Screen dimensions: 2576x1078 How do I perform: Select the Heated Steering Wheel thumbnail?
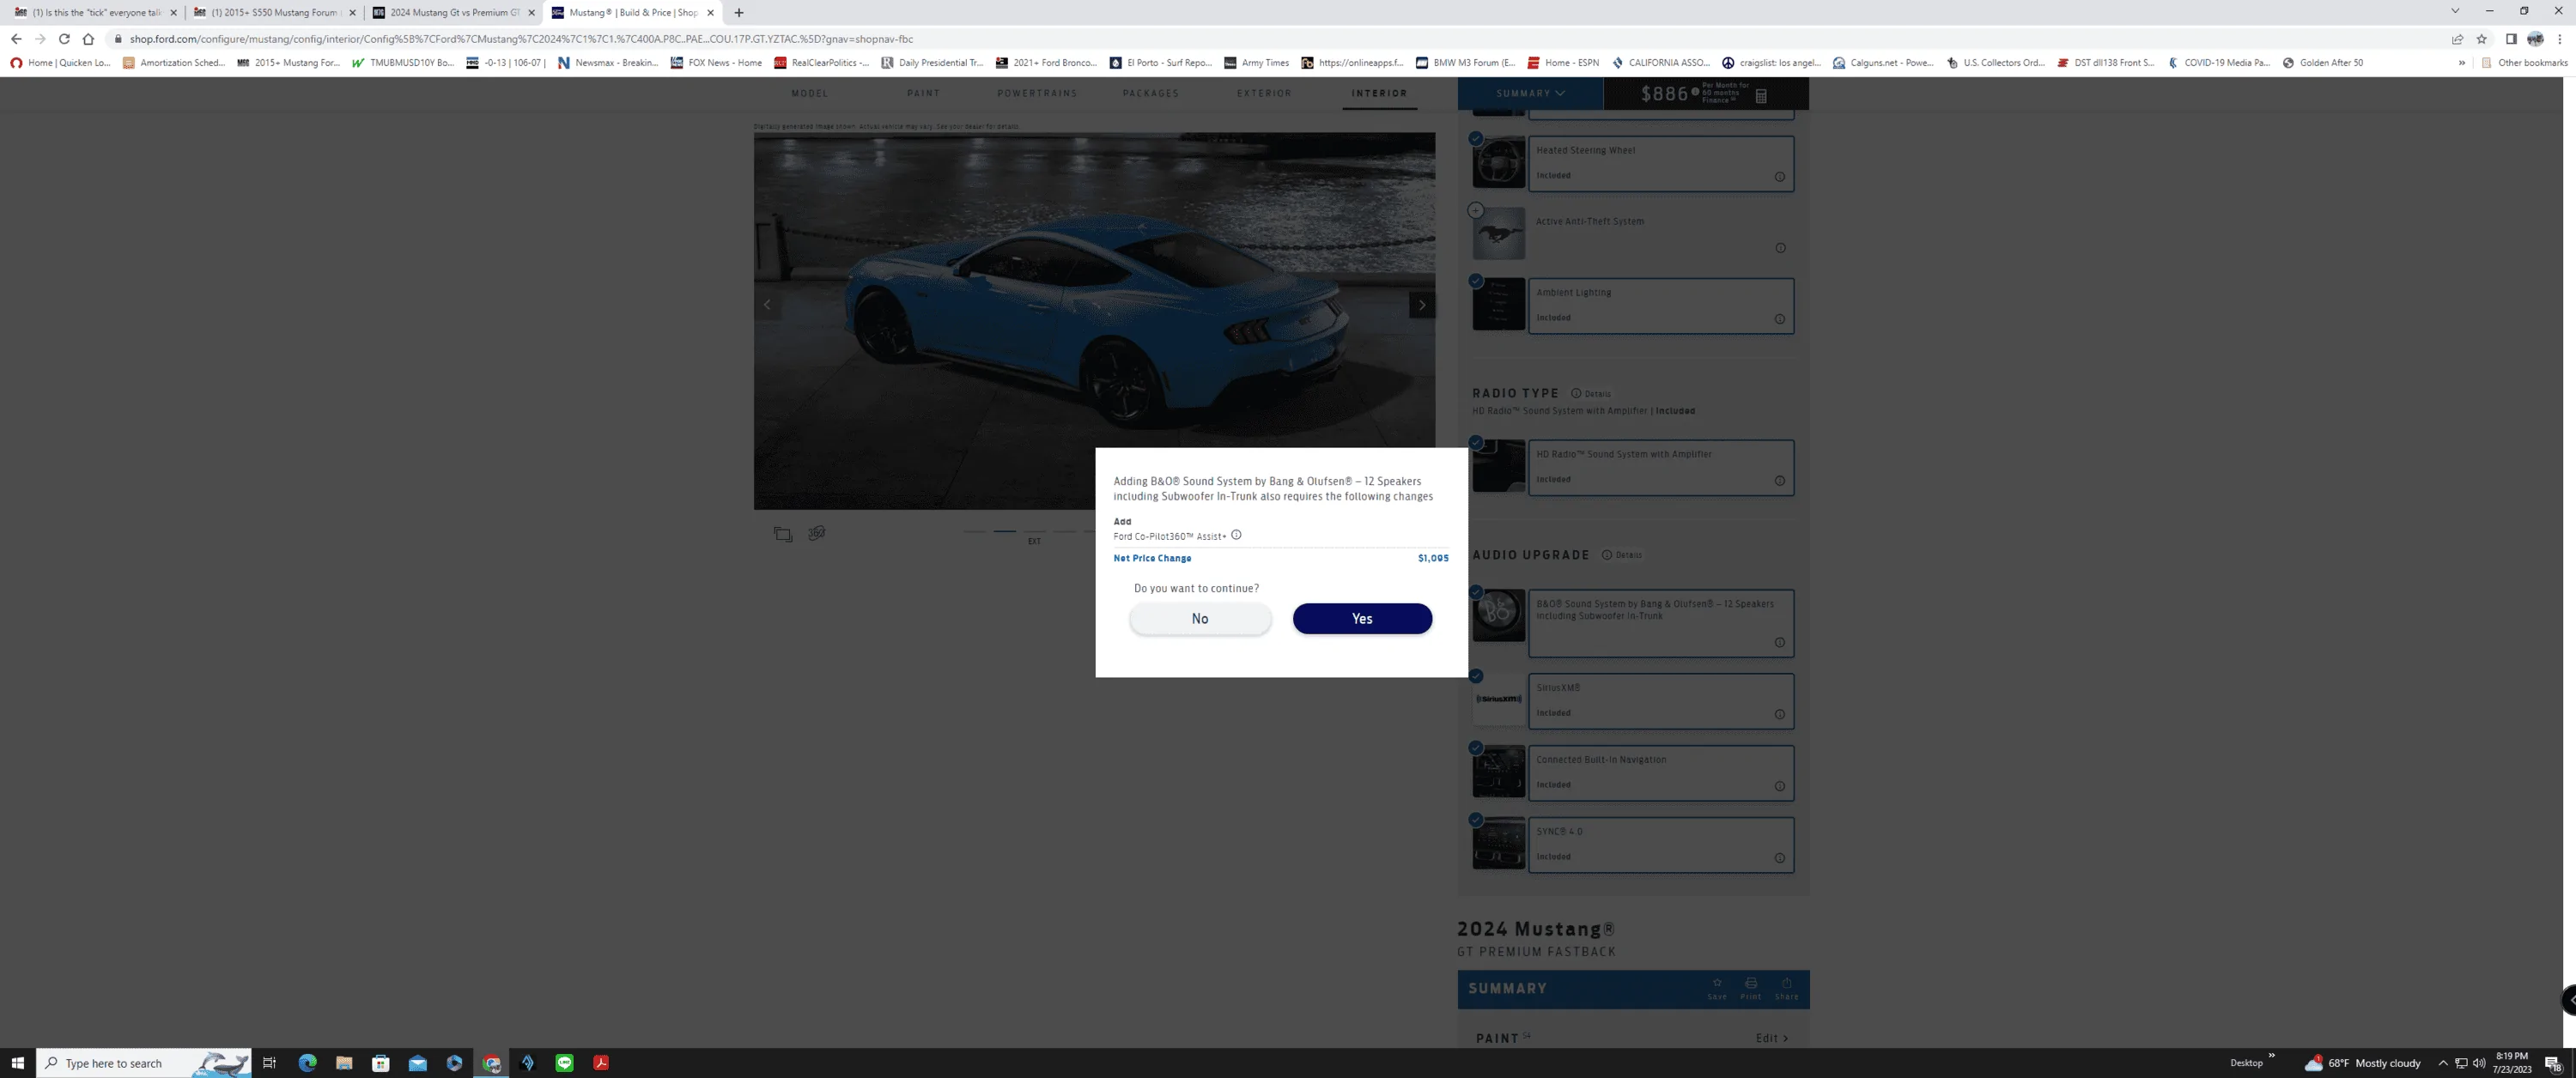(x=1499, y=163)
